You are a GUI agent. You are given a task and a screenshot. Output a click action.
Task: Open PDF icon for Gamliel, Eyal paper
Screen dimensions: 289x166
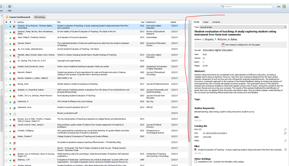(14, 67)
